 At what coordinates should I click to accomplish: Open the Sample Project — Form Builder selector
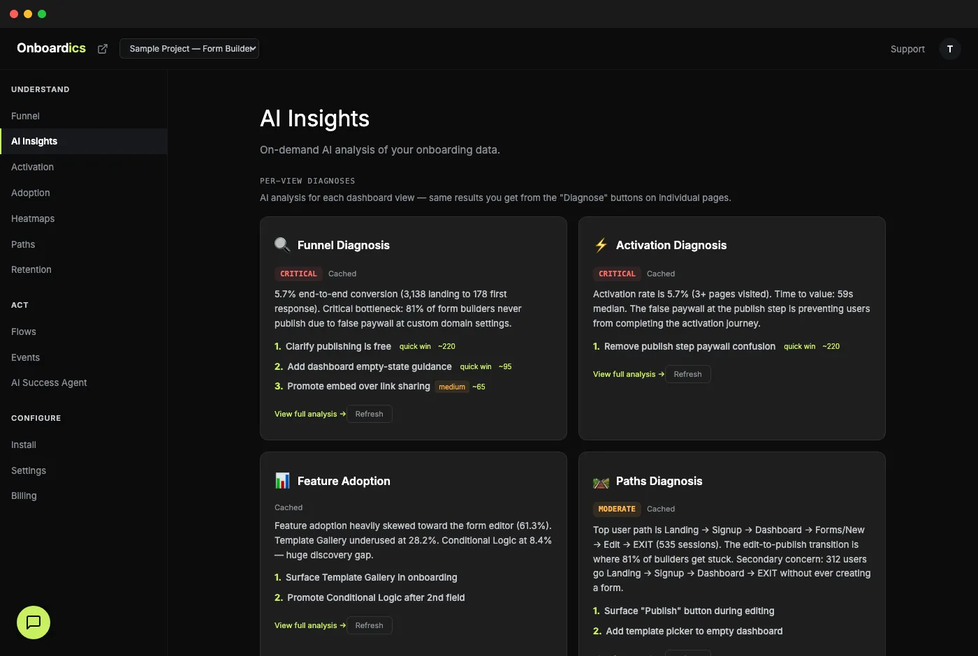tap(186, 48)
